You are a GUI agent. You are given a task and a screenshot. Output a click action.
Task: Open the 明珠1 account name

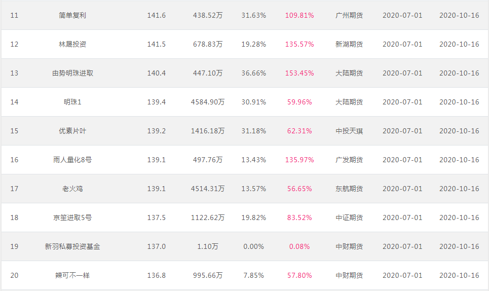72,102
